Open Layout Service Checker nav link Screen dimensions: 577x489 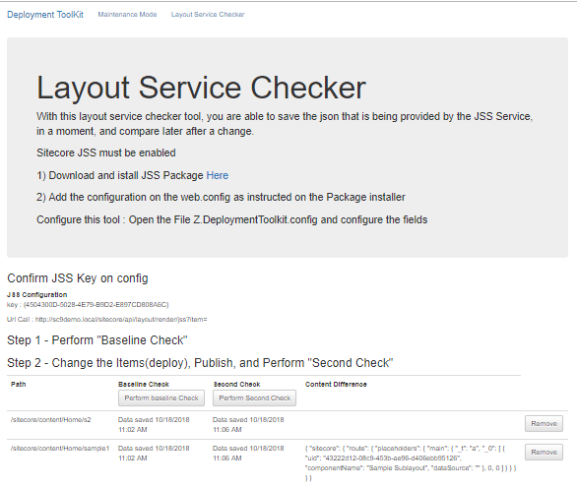pyautogui.click(x=208, y=15)
